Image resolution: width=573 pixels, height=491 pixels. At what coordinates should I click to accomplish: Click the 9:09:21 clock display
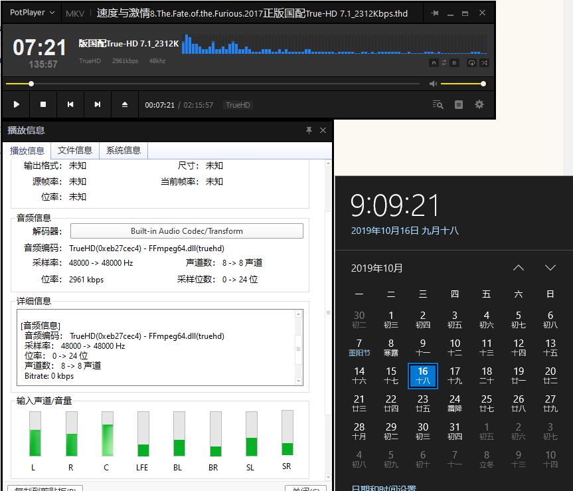click(394, 205)
